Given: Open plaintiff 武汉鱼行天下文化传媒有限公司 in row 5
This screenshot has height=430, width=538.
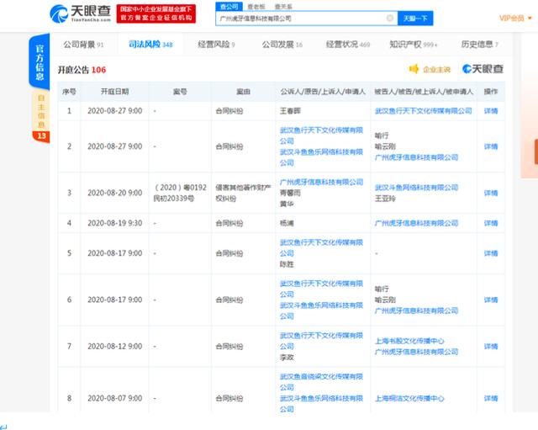Looking at the screenshot, I should point(321,248).
